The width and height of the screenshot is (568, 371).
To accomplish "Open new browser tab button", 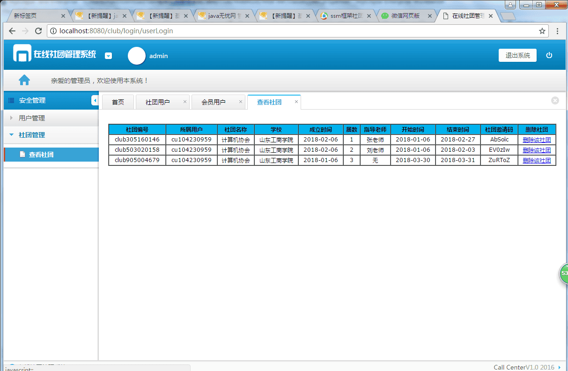I will point(508,16).
